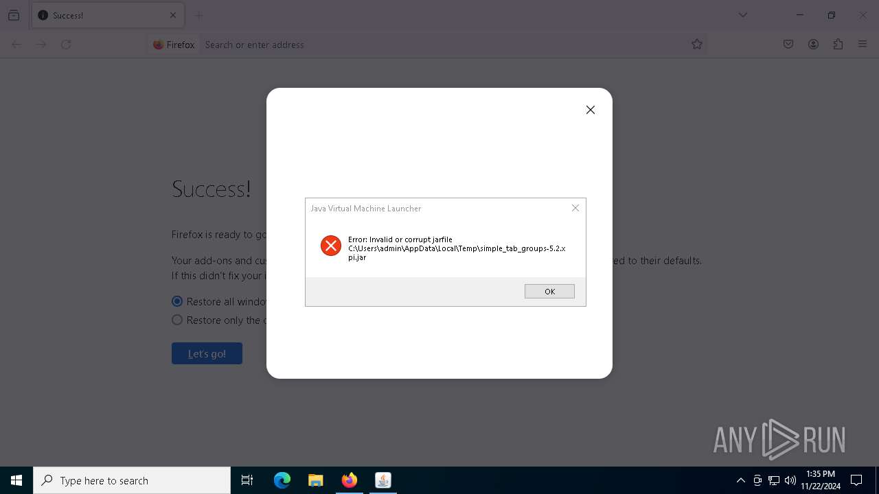
Task: Show hidden system tray icons
Action: tap(741, 480)
